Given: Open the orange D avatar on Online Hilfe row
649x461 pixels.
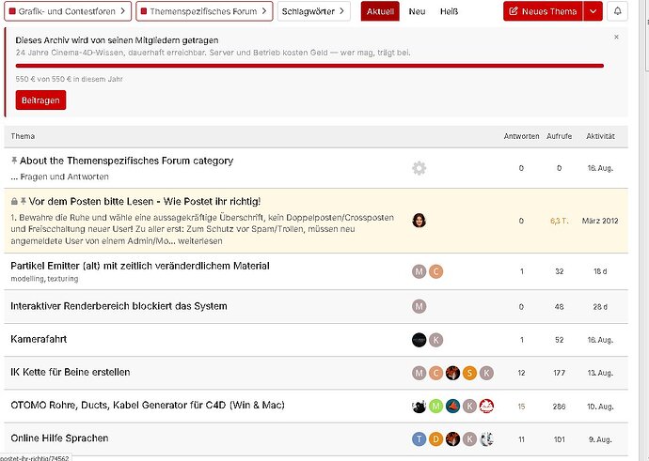Looking at the screenshot, I should click(435, 439).
